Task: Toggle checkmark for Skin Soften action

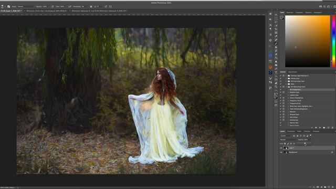Action: 280,117
